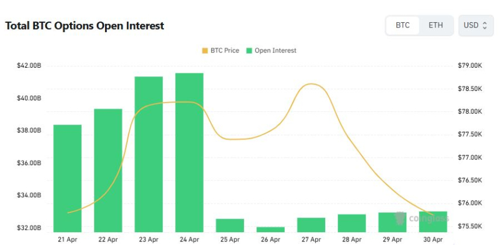
Task: Open the USD currency dropdown
Action: pyautogui.click(x=476, y=26)
